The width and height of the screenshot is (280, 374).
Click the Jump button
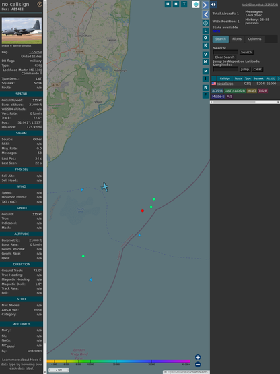tap(244, 69)
